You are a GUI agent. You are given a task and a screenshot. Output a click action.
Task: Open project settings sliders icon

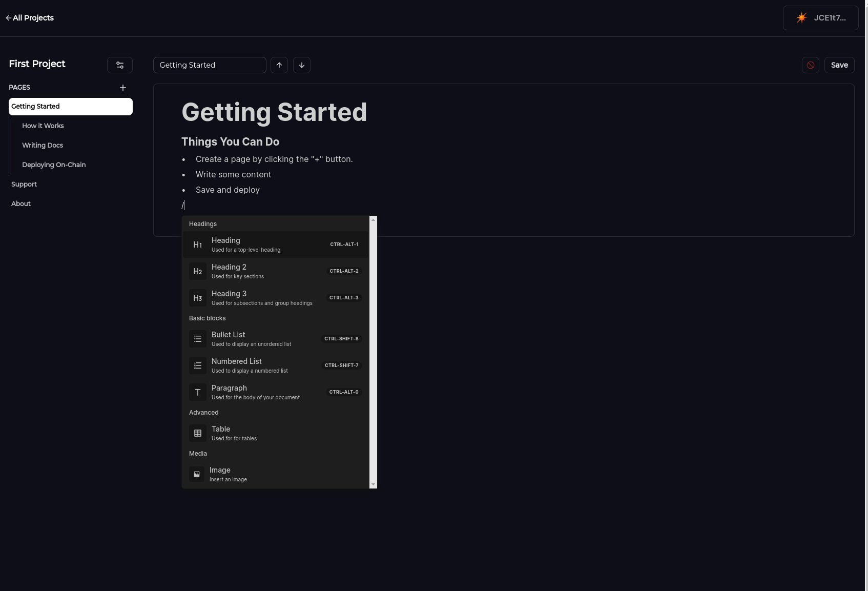(x=120, y=65)
